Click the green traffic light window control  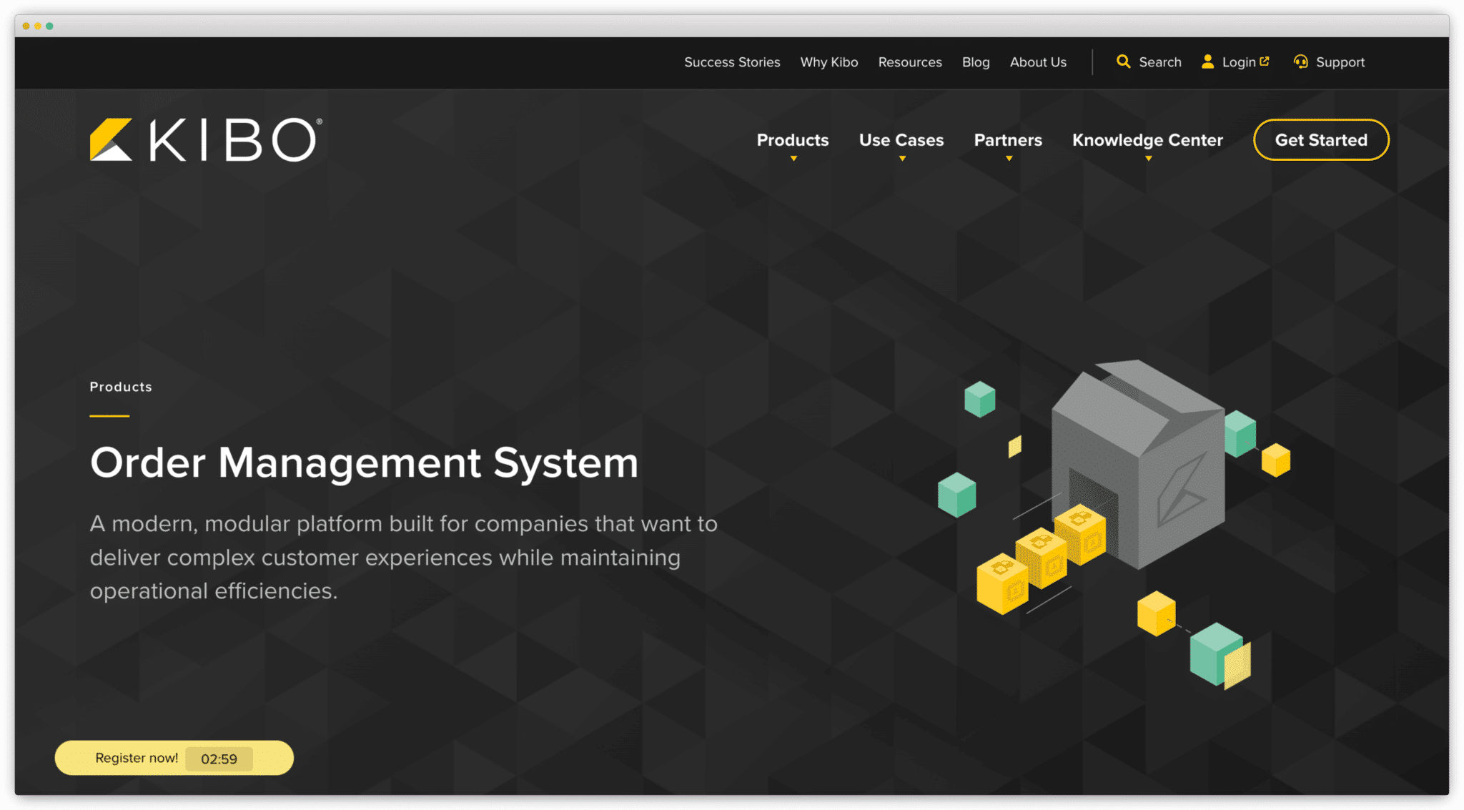click(49, 26)
